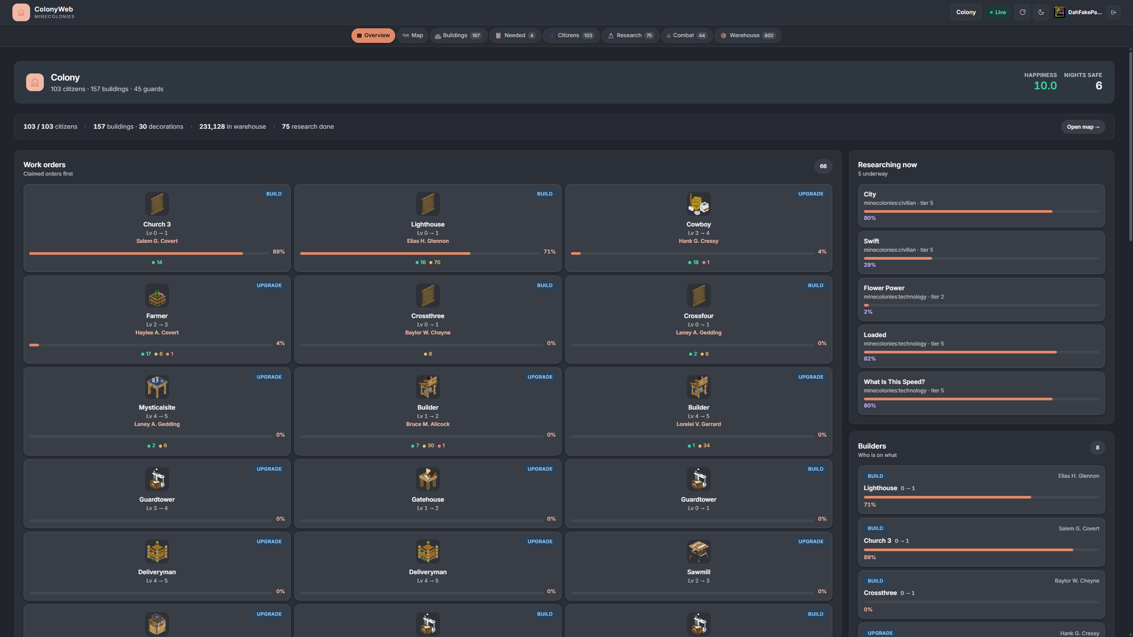This screenshot has height=637, width=1133.
Task: Go to the Needed tab
Action: [x=515, y=35]
